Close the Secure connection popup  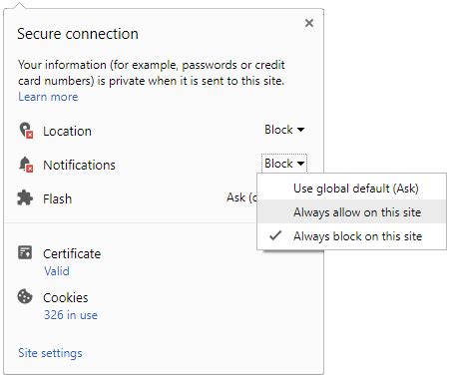tap(309, 23)
